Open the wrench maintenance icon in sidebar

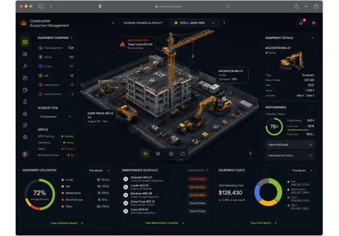[x=25, y=66]
